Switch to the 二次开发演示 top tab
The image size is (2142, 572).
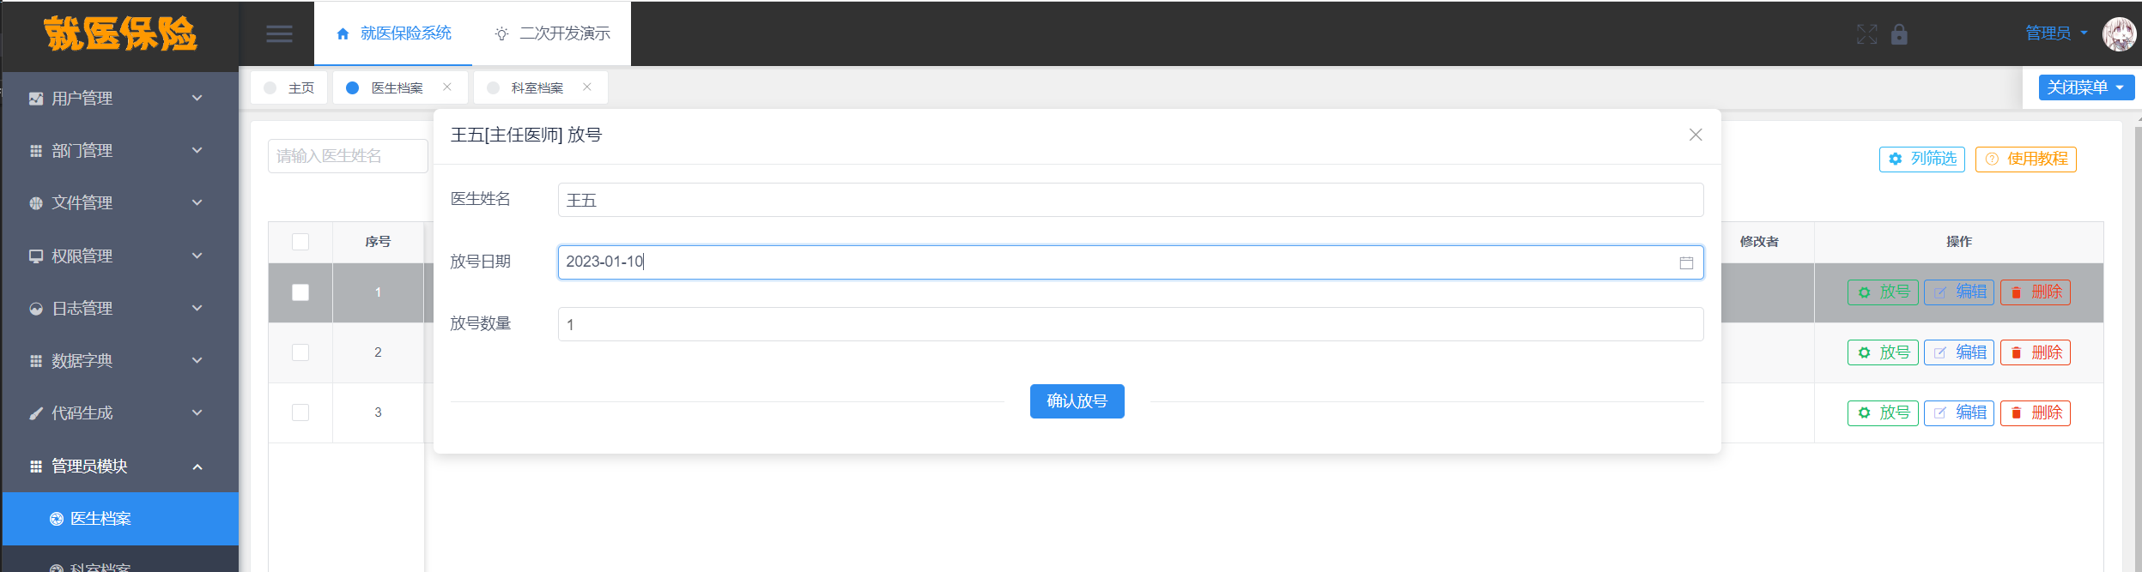point(552,33)
